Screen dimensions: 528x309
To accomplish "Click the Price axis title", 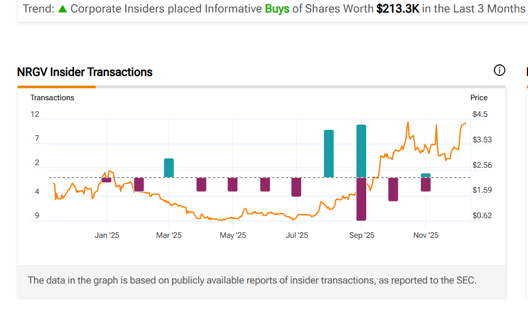I will (479, 98).
